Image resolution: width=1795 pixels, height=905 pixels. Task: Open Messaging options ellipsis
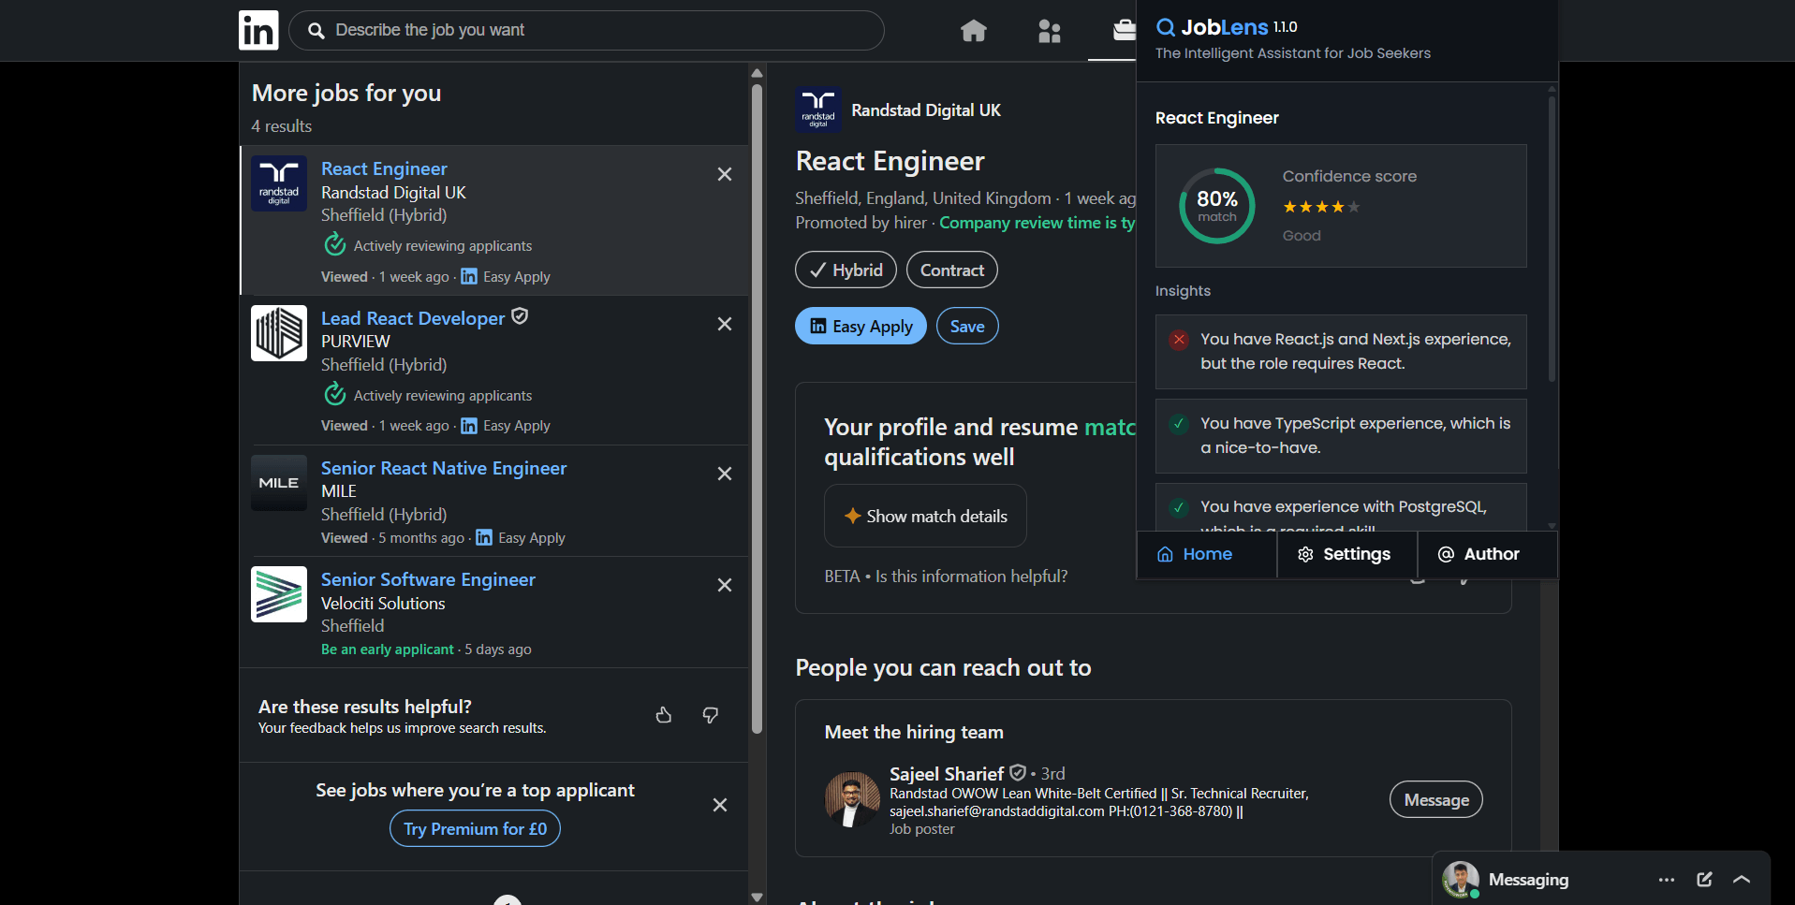[1667, 880]
